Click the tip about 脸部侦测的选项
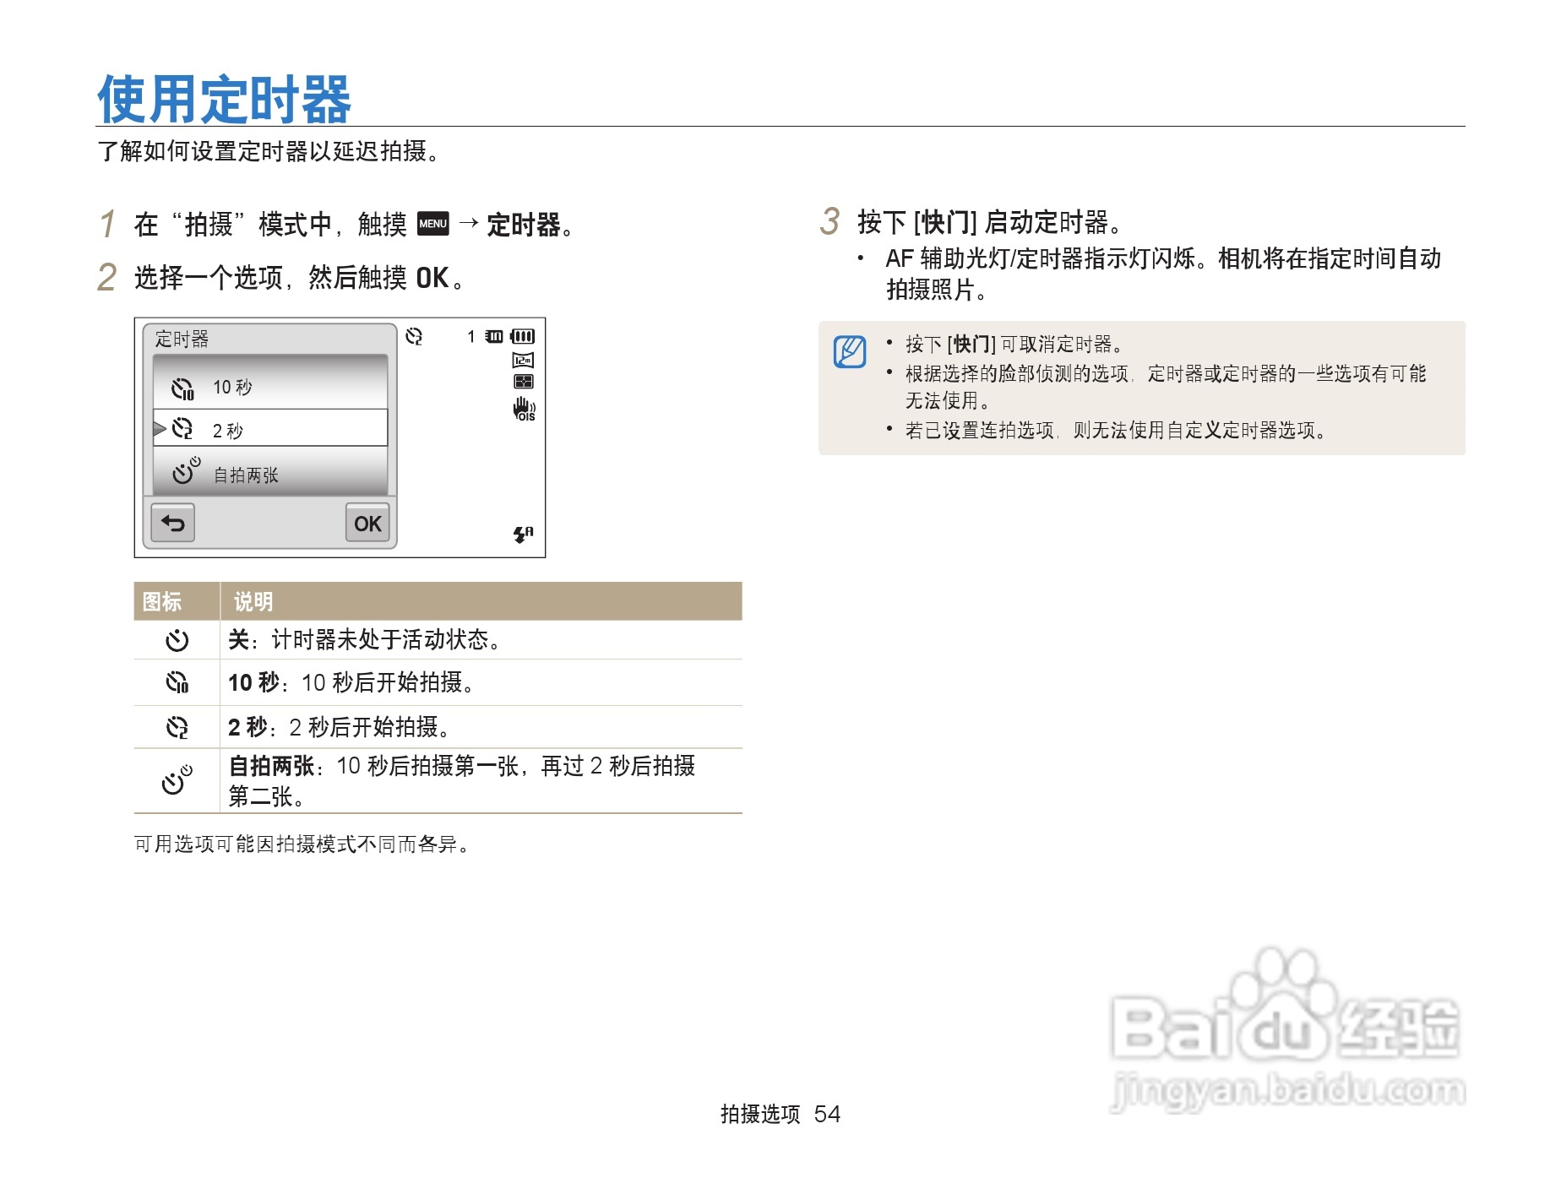1561x1178 pixels. pos(1165,387)
